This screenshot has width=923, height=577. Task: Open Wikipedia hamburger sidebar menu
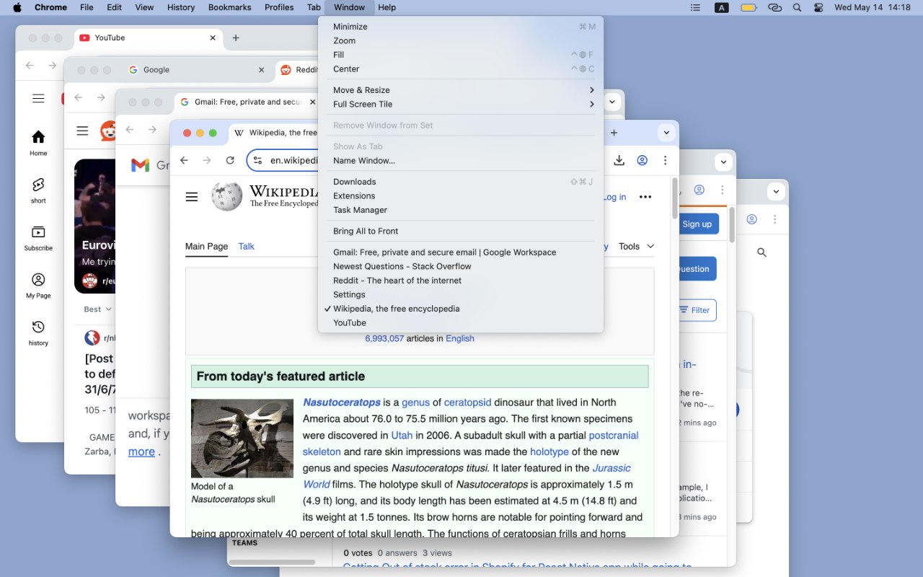[x=191, y=196]
